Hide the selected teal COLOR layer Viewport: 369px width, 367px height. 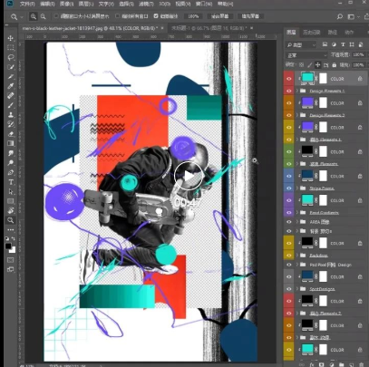[289, 79]
